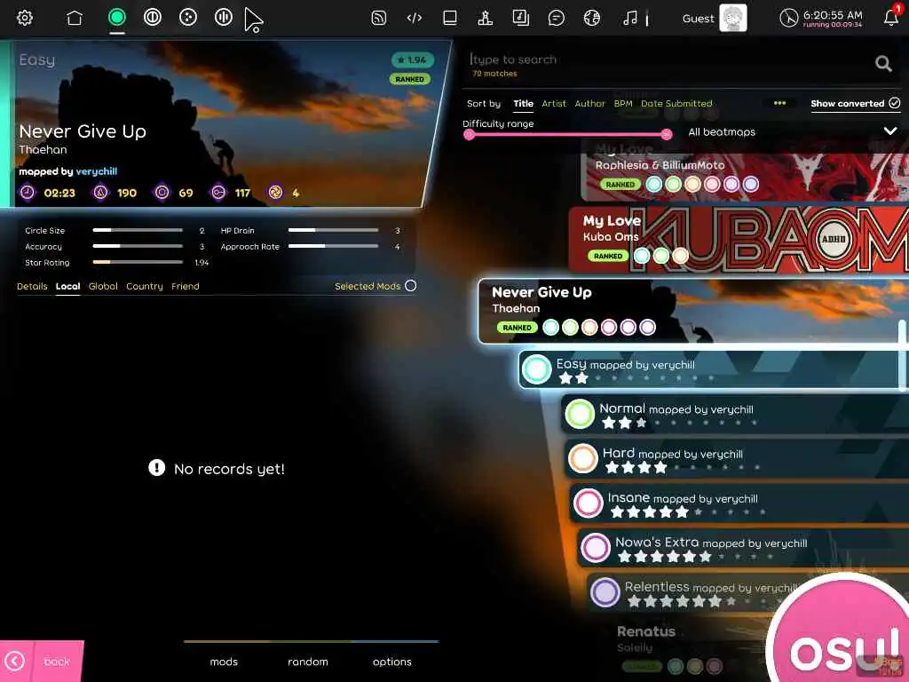Sort beatmaps by BPM
The image size is (909, 682).
[x=623, y=103]
